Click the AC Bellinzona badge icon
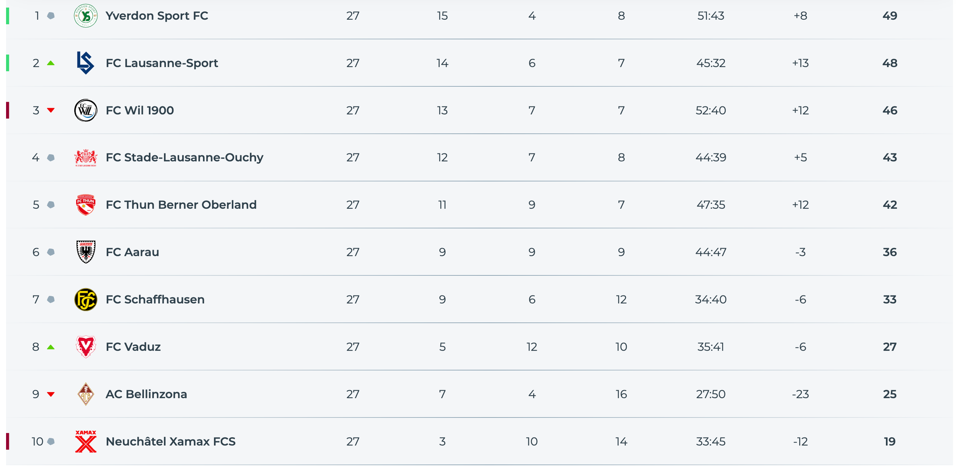This screenshot has width=956, height=469. point(86,394)
